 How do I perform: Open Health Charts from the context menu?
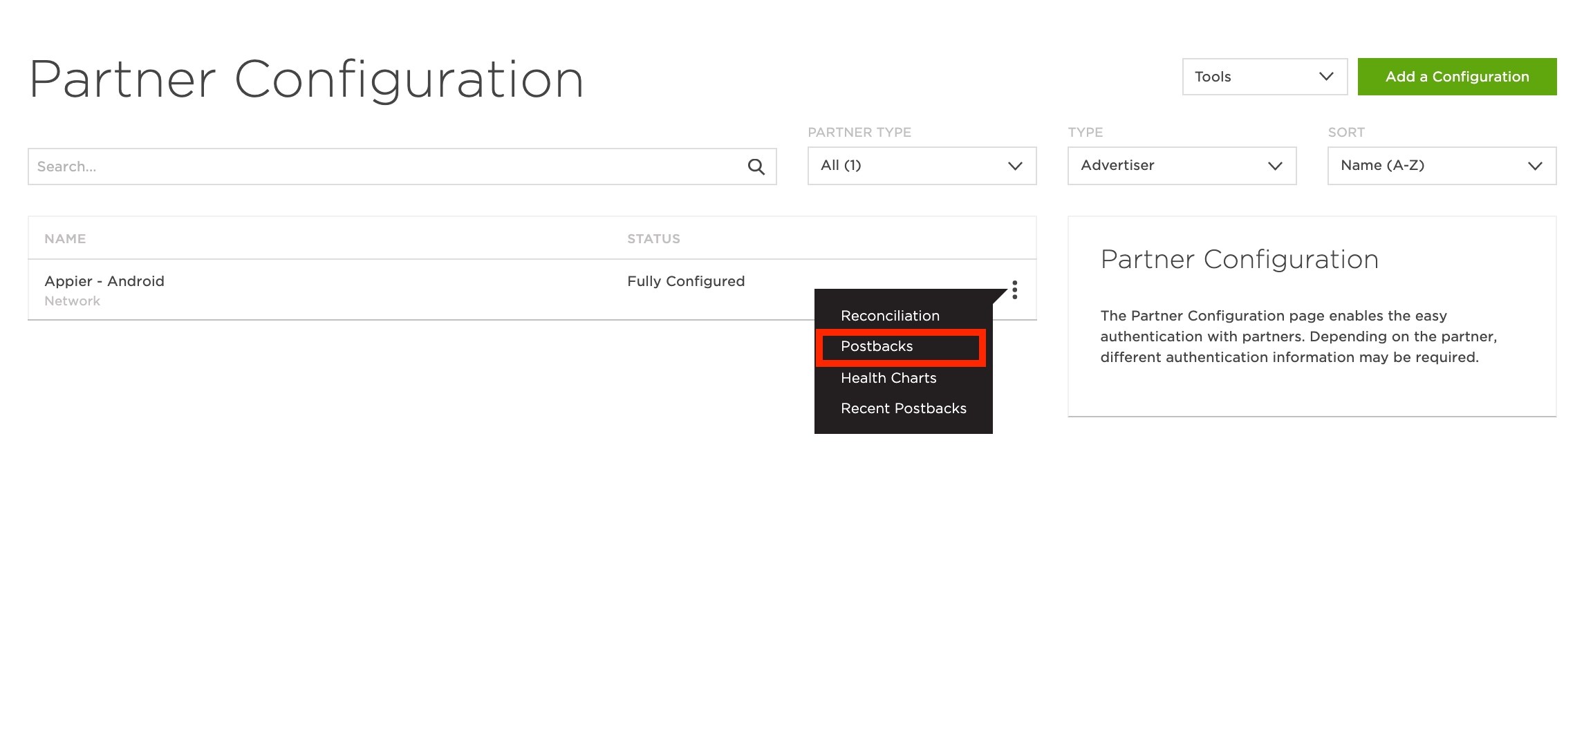coord(888,378)
